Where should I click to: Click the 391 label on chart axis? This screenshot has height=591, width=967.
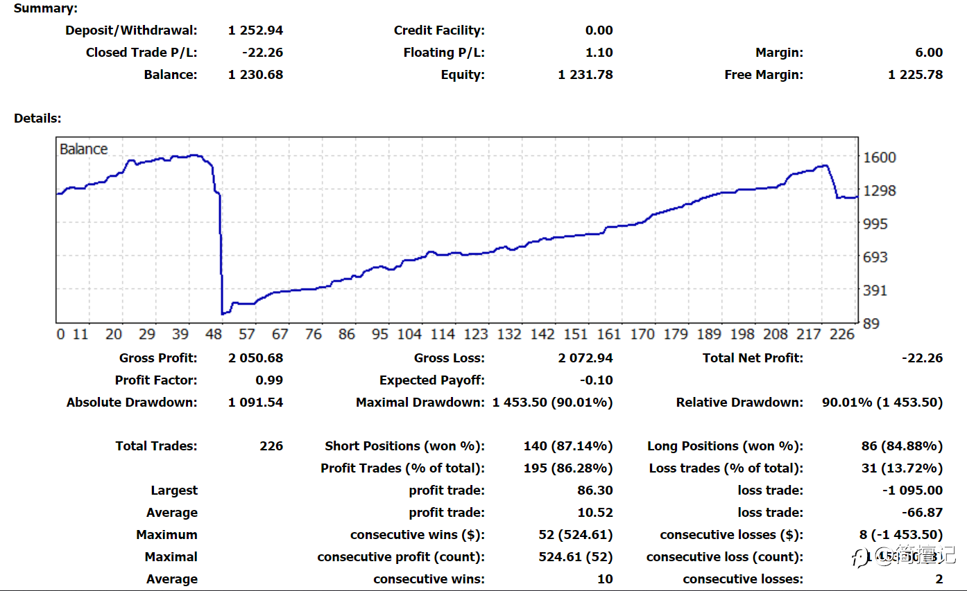pos(875,290)
